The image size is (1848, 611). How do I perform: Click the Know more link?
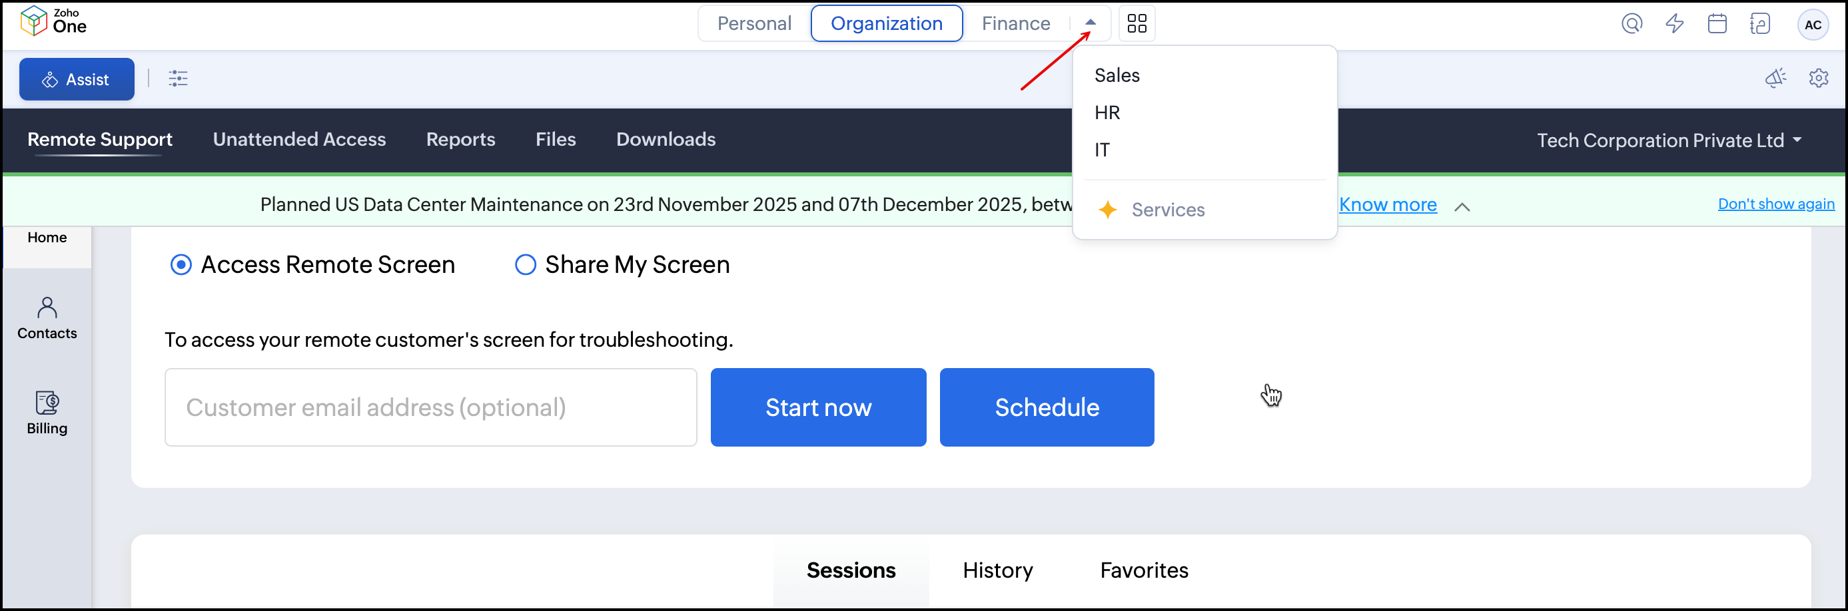[x=1388, y=204]
